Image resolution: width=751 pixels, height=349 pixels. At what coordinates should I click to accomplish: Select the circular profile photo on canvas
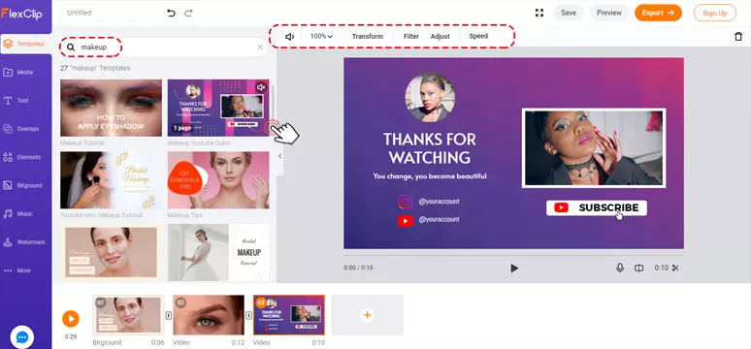[x=430, y=98]
